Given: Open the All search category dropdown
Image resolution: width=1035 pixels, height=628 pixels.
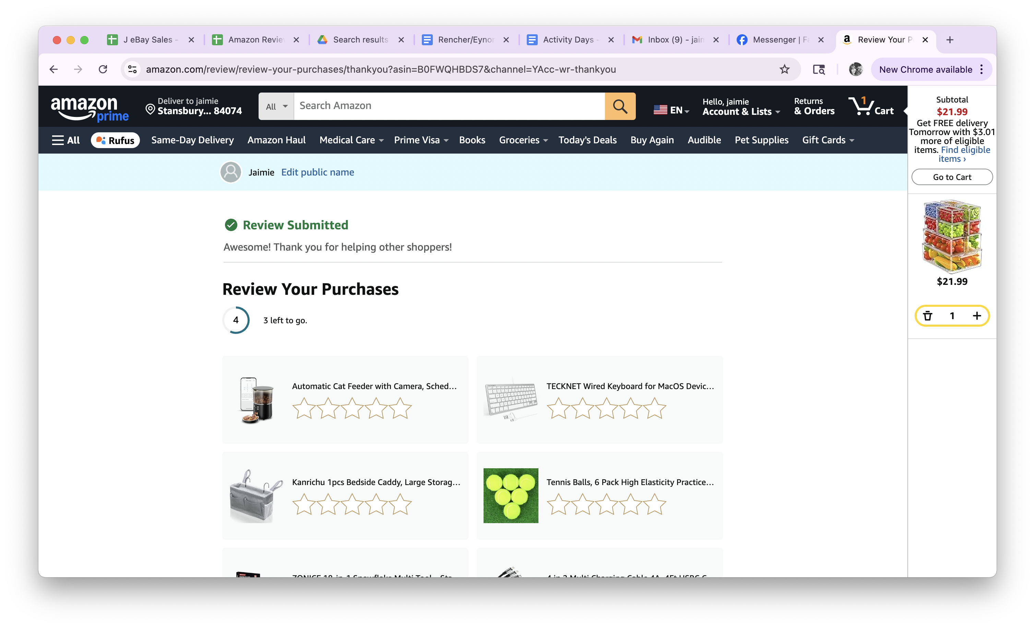Looking at the screenshot, I should (x=276, y=107).
